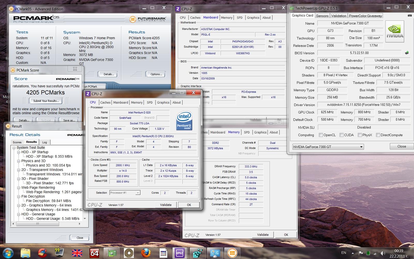Collapse the File Decryption node
This screenshot has height=259, width=414.
click(x=19, y=197)
